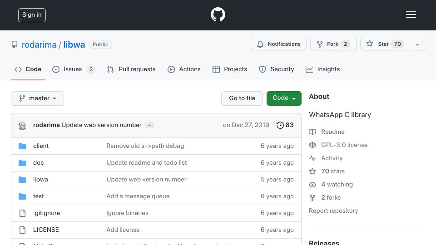Switch to the Code tab
The image size is (436, 245).
click(x=28, y=69)
